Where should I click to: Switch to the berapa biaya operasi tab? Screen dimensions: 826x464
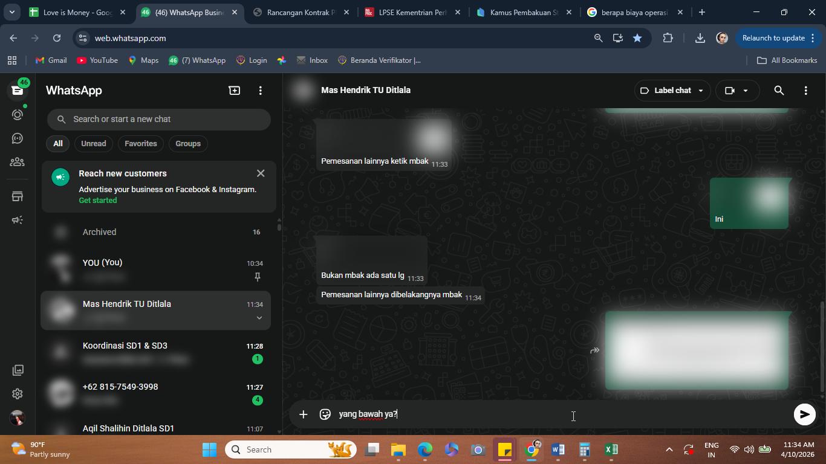[x=635, y=12]
